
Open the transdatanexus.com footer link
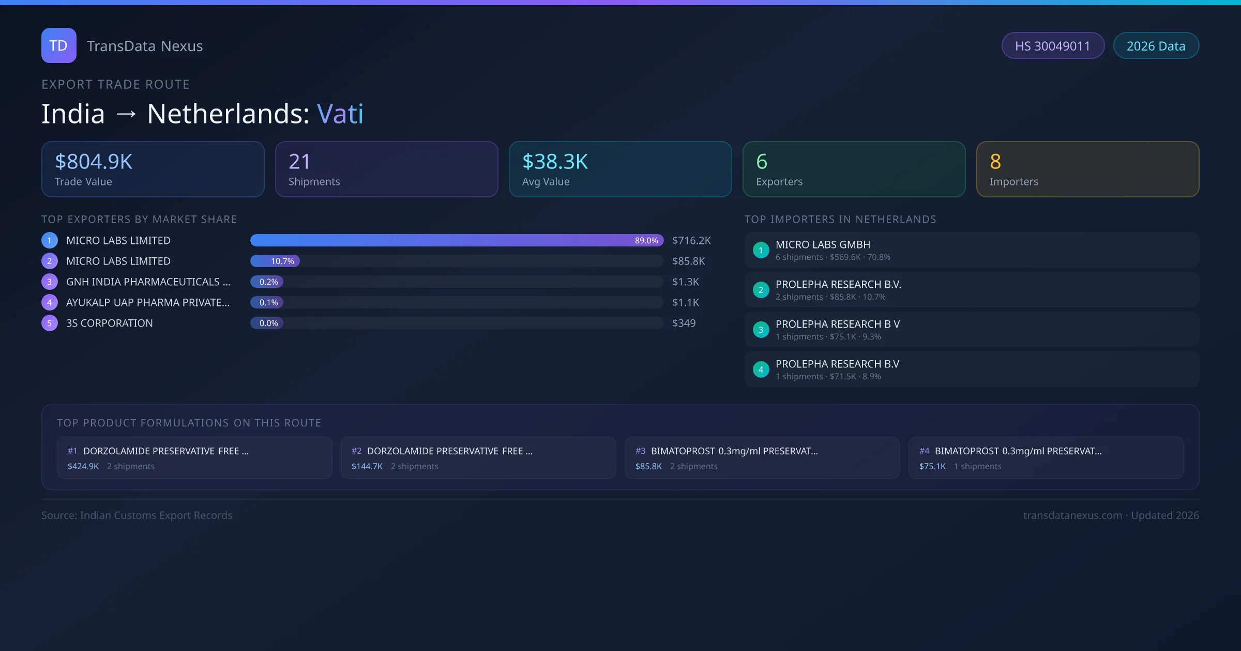pos(1072,515)
